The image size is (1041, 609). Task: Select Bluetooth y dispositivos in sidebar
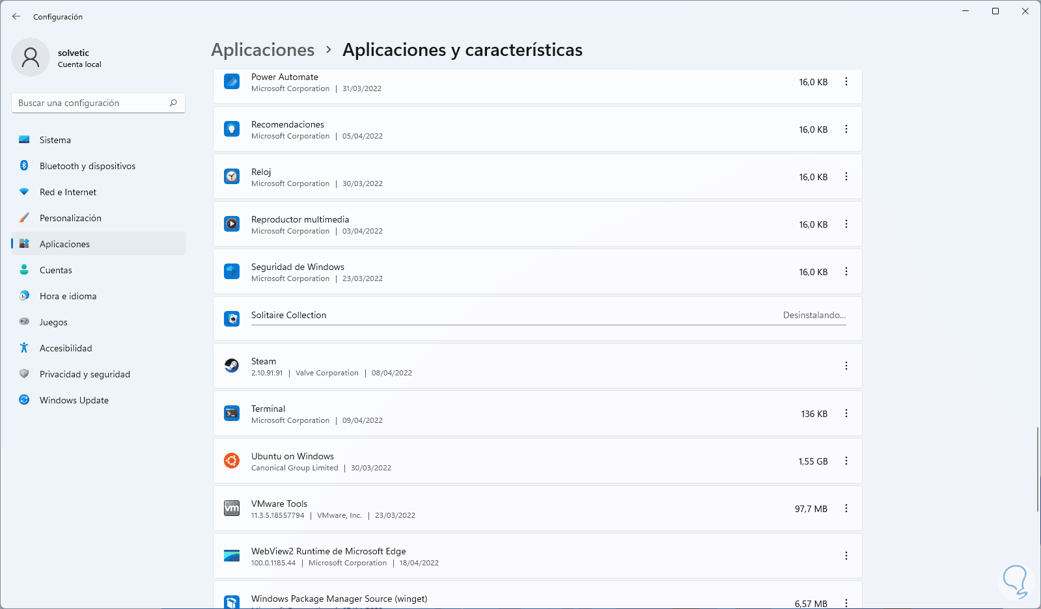[x=87, y=166]
